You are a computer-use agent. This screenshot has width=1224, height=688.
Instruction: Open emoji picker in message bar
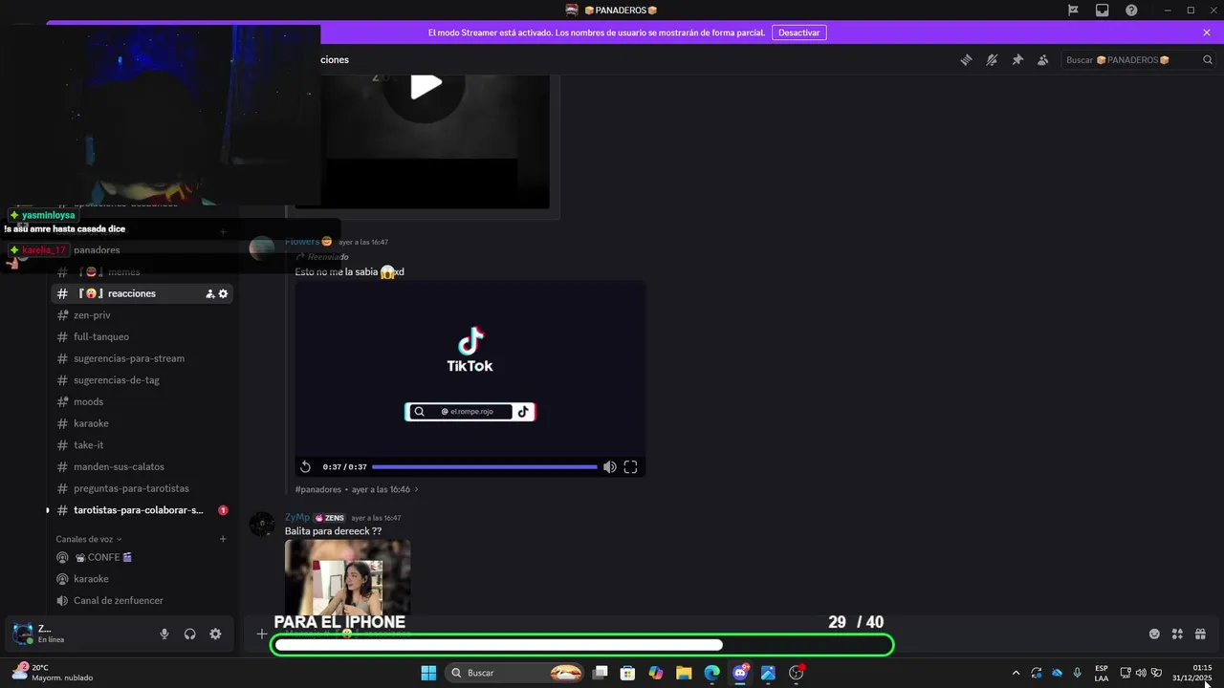(x=1154, y=634)
